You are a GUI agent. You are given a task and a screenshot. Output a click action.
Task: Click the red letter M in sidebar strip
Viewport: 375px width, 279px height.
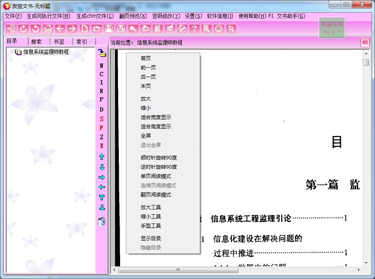click(x=102, y=146)
